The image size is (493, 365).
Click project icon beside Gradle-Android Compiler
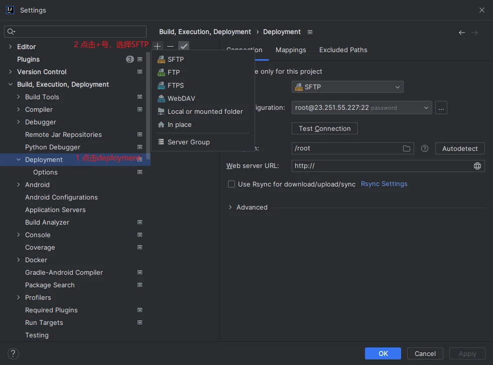pyautogui.click(x=140, y=272)
